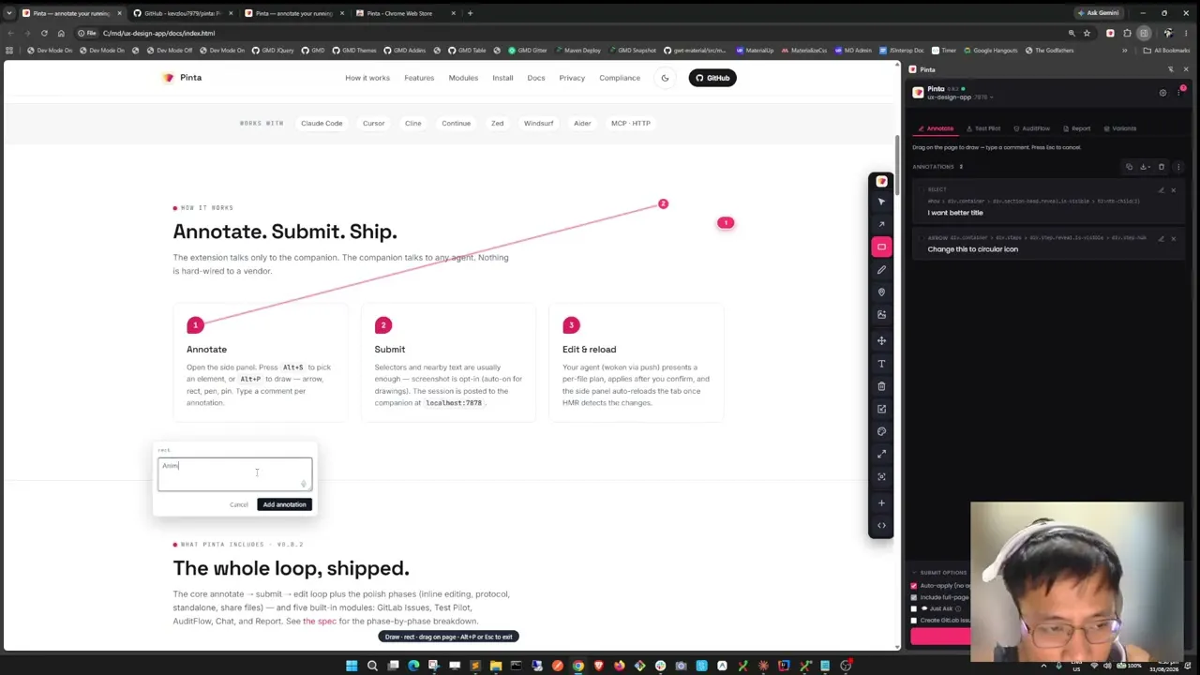
Task: Click the Claude Code chip
Action: [322, 123]
